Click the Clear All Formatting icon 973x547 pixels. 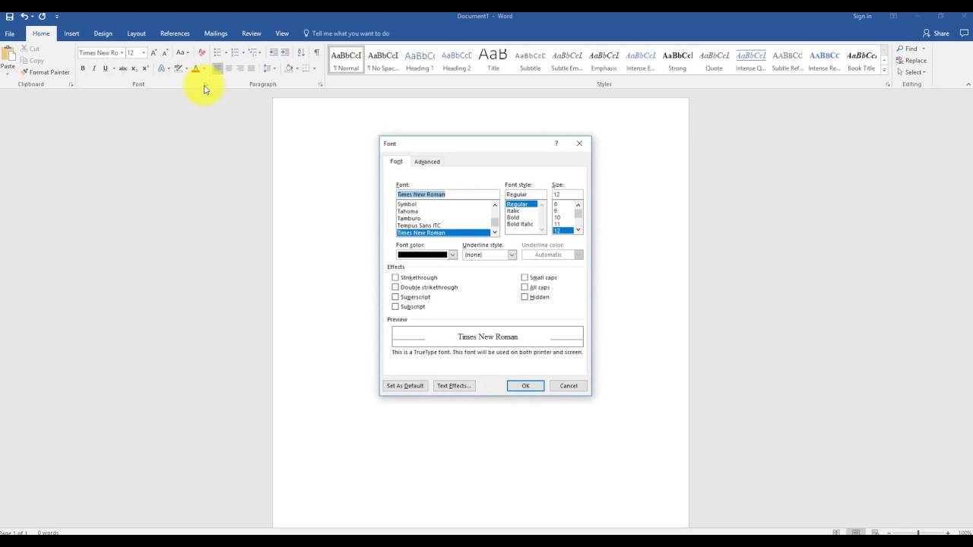tap(201, 52)
